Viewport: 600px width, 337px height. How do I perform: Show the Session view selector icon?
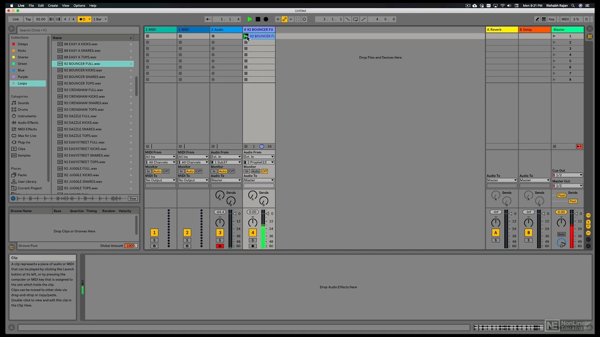pyautogui.click(x=590, y=36)
